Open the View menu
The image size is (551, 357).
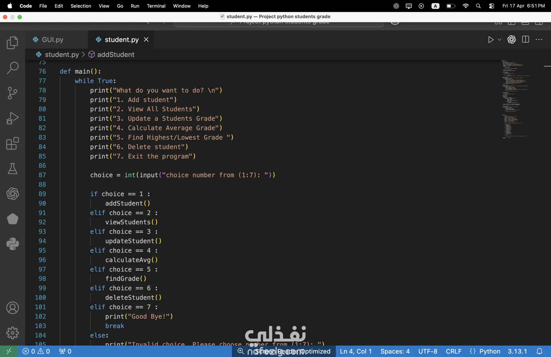click(104, 6)
